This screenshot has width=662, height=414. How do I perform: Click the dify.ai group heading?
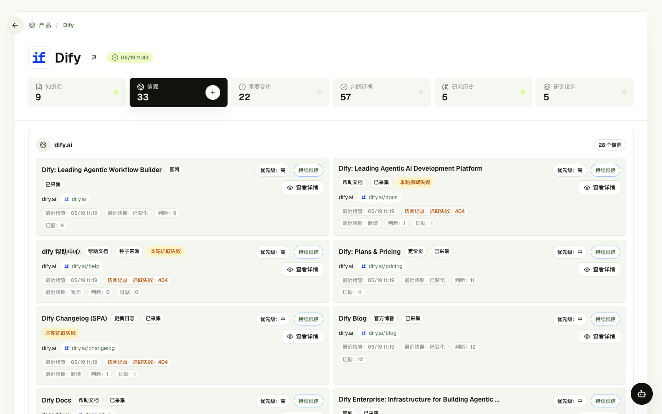[63, 145]
